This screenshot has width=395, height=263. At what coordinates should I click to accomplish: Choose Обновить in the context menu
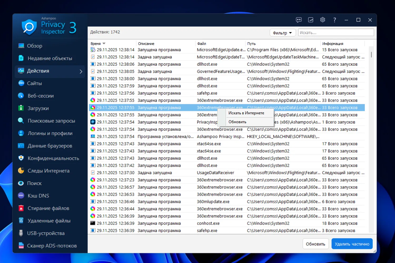(237, 122)
